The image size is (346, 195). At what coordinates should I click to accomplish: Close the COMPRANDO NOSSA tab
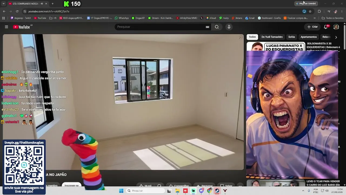pos(46,4)
